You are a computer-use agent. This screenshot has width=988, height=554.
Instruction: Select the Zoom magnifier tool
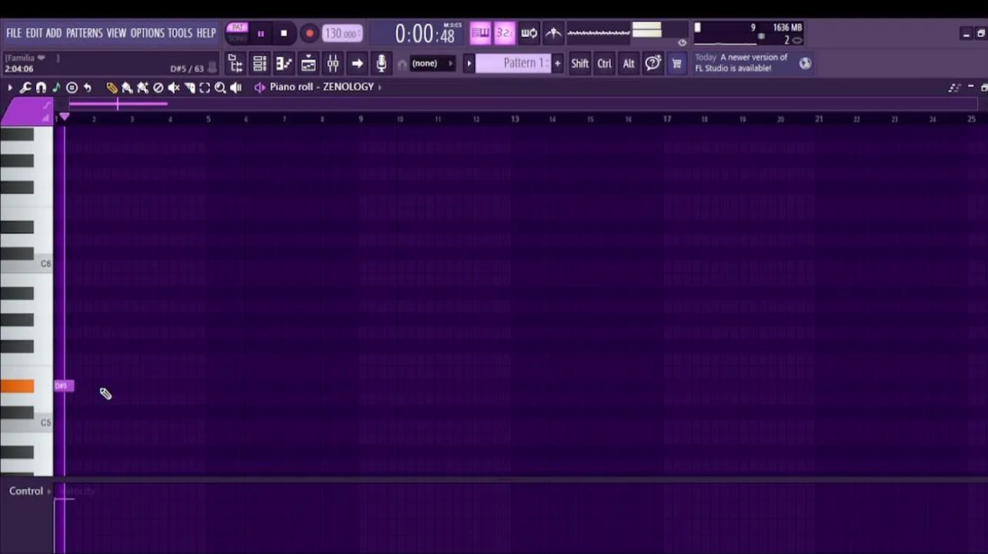click(220, 88)
